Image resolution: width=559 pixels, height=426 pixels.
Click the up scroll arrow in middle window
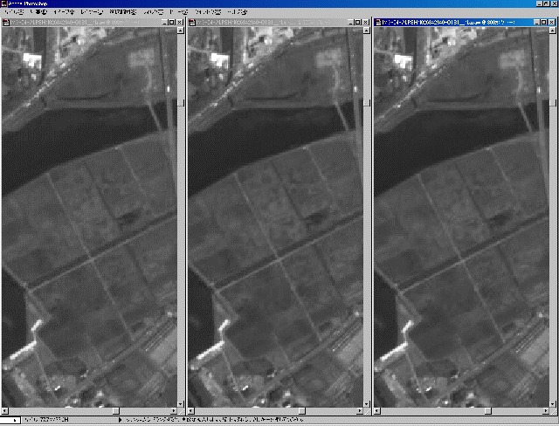click(367, 31)
